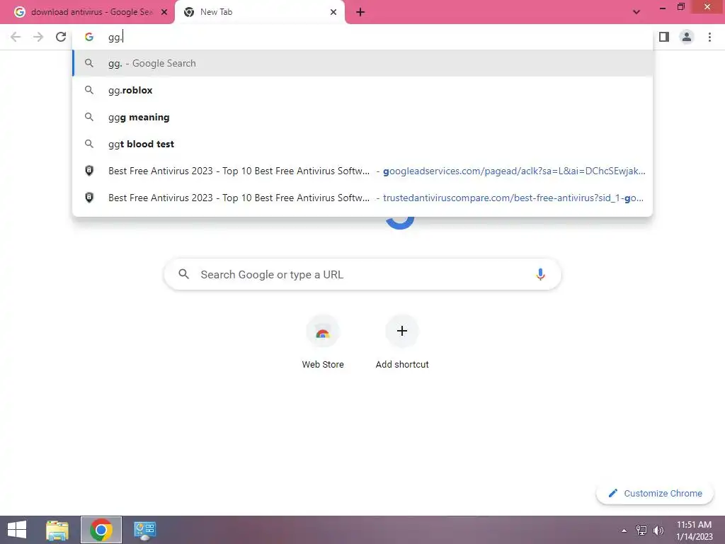Click the network tray icon
725x544 pixels.
[641, 531]
